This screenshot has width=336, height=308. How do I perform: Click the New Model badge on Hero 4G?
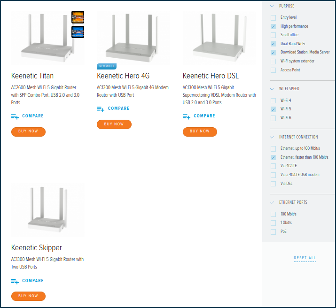pyautogui.click(x=107, y=66)
